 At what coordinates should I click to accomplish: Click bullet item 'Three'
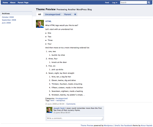pyautogui.click(x=50, y=40)
